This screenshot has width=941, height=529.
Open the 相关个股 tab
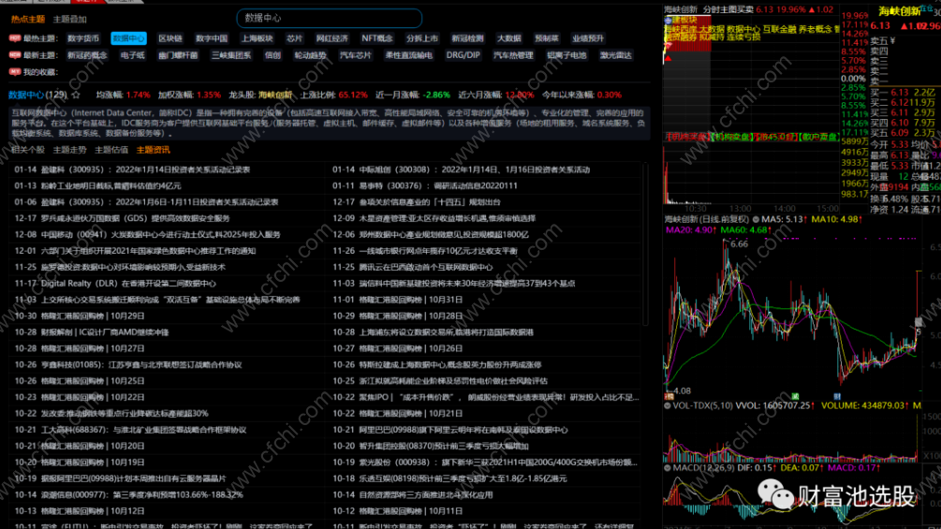click(27, 150)
